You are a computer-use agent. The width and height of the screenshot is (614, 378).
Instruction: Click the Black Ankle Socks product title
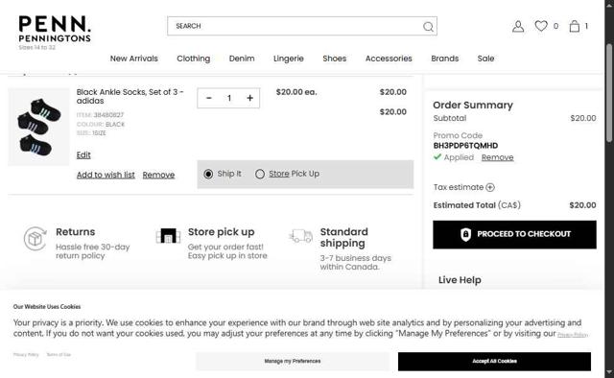click(x=130, y=96)
